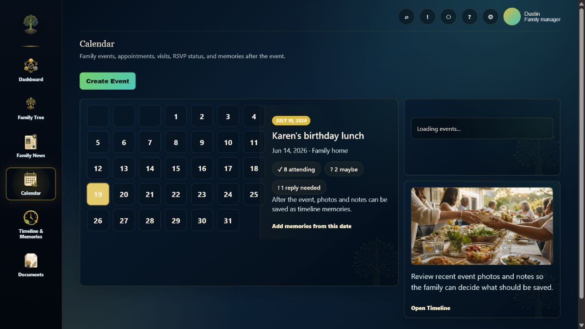Click the Open Timeline link
Viewport: 585px width, 329px height.
pos(431,308)
